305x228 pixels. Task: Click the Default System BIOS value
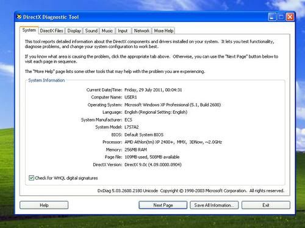point(144,134)
